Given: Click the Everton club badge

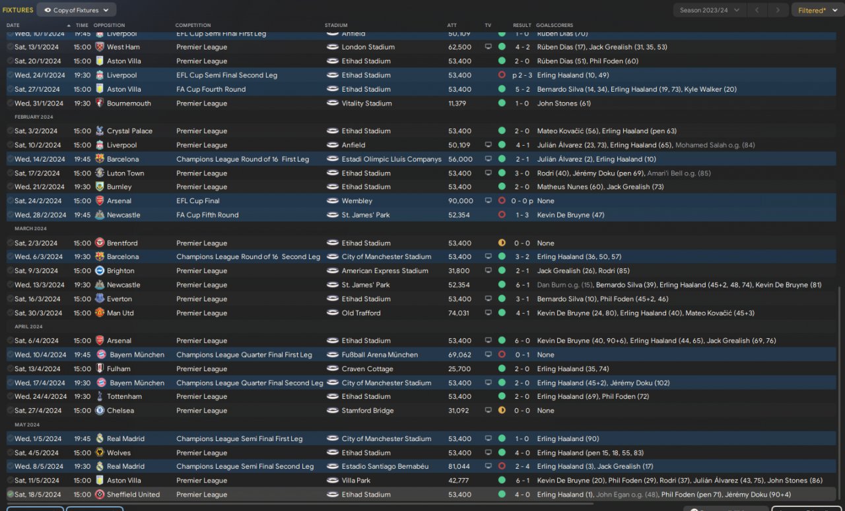Looking at the screenshot, I should coord(100,299).
